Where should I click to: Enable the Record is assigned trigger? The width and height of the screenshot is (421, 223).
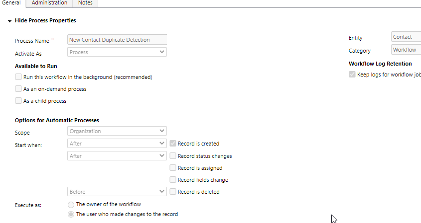(173, 168)
